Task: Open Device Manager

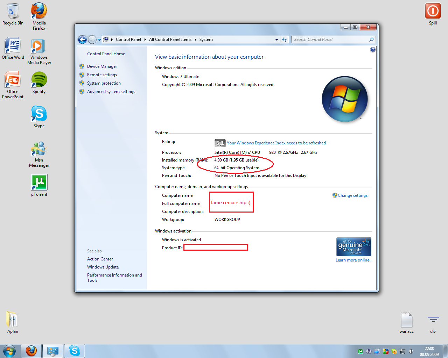Action: [x=102, y=66]
